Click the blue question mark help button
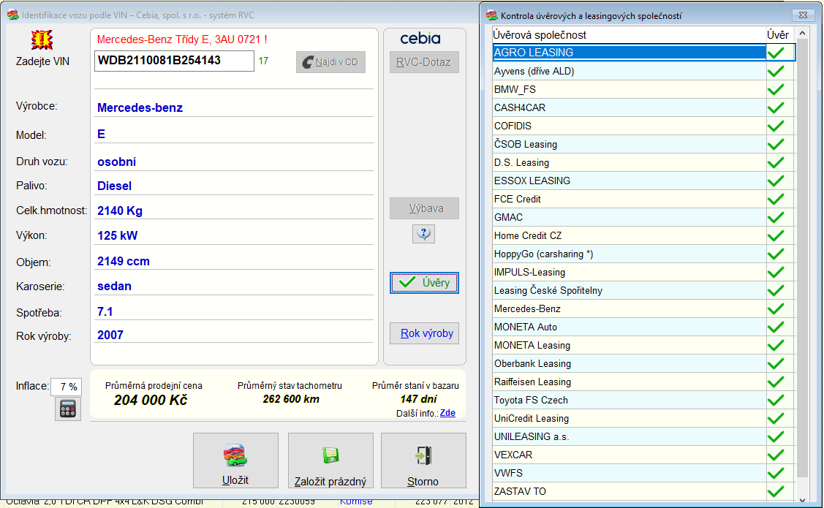 coord(423,233)
